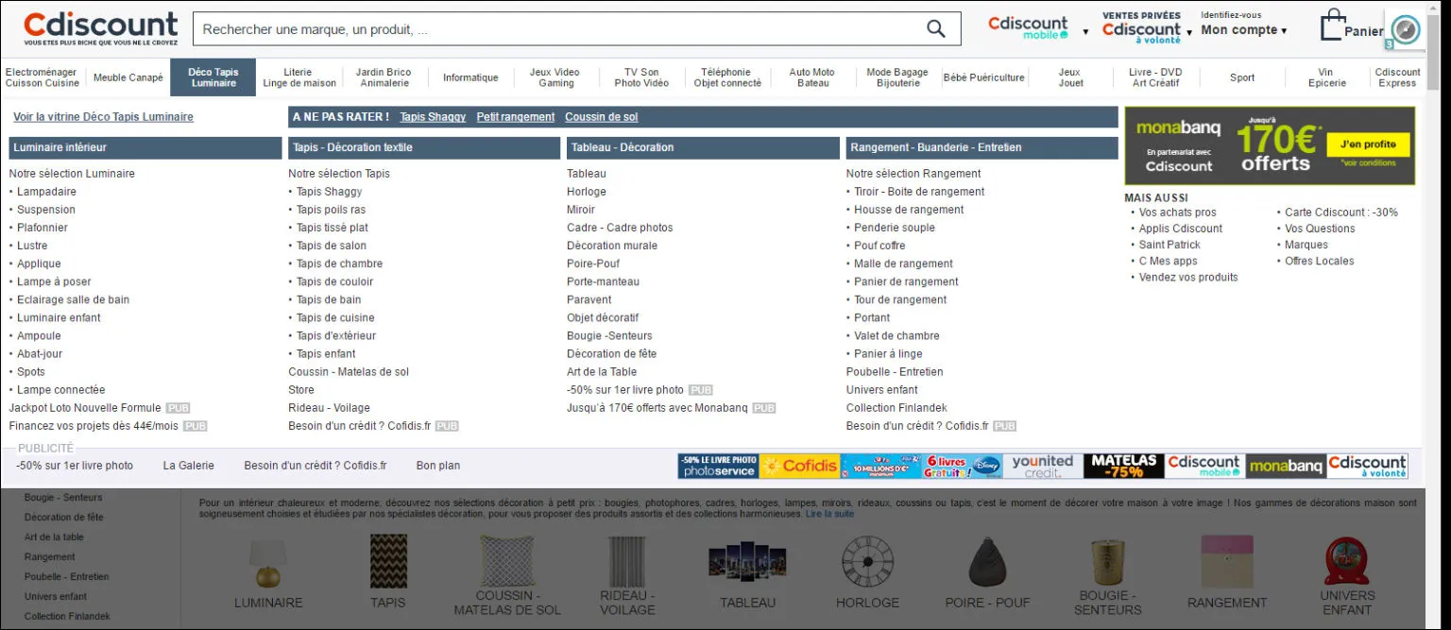This screenshot has height=630, width=1451.
Task: Open photoservice livre photo banner
Action: [718, 466]
